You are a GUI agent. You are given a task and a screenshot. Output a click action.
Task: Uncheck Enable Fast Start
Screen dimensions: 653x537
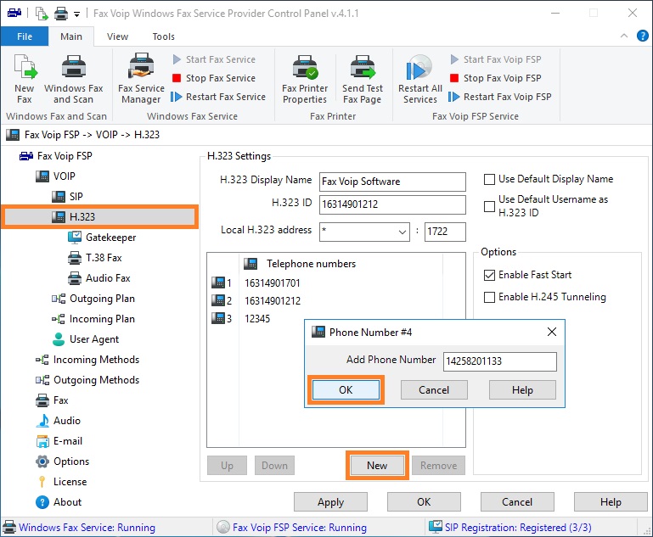click(489, 275)
